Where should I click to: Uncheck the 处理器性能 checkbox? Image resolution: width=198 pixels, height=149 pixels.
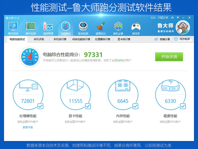(41, 106)
